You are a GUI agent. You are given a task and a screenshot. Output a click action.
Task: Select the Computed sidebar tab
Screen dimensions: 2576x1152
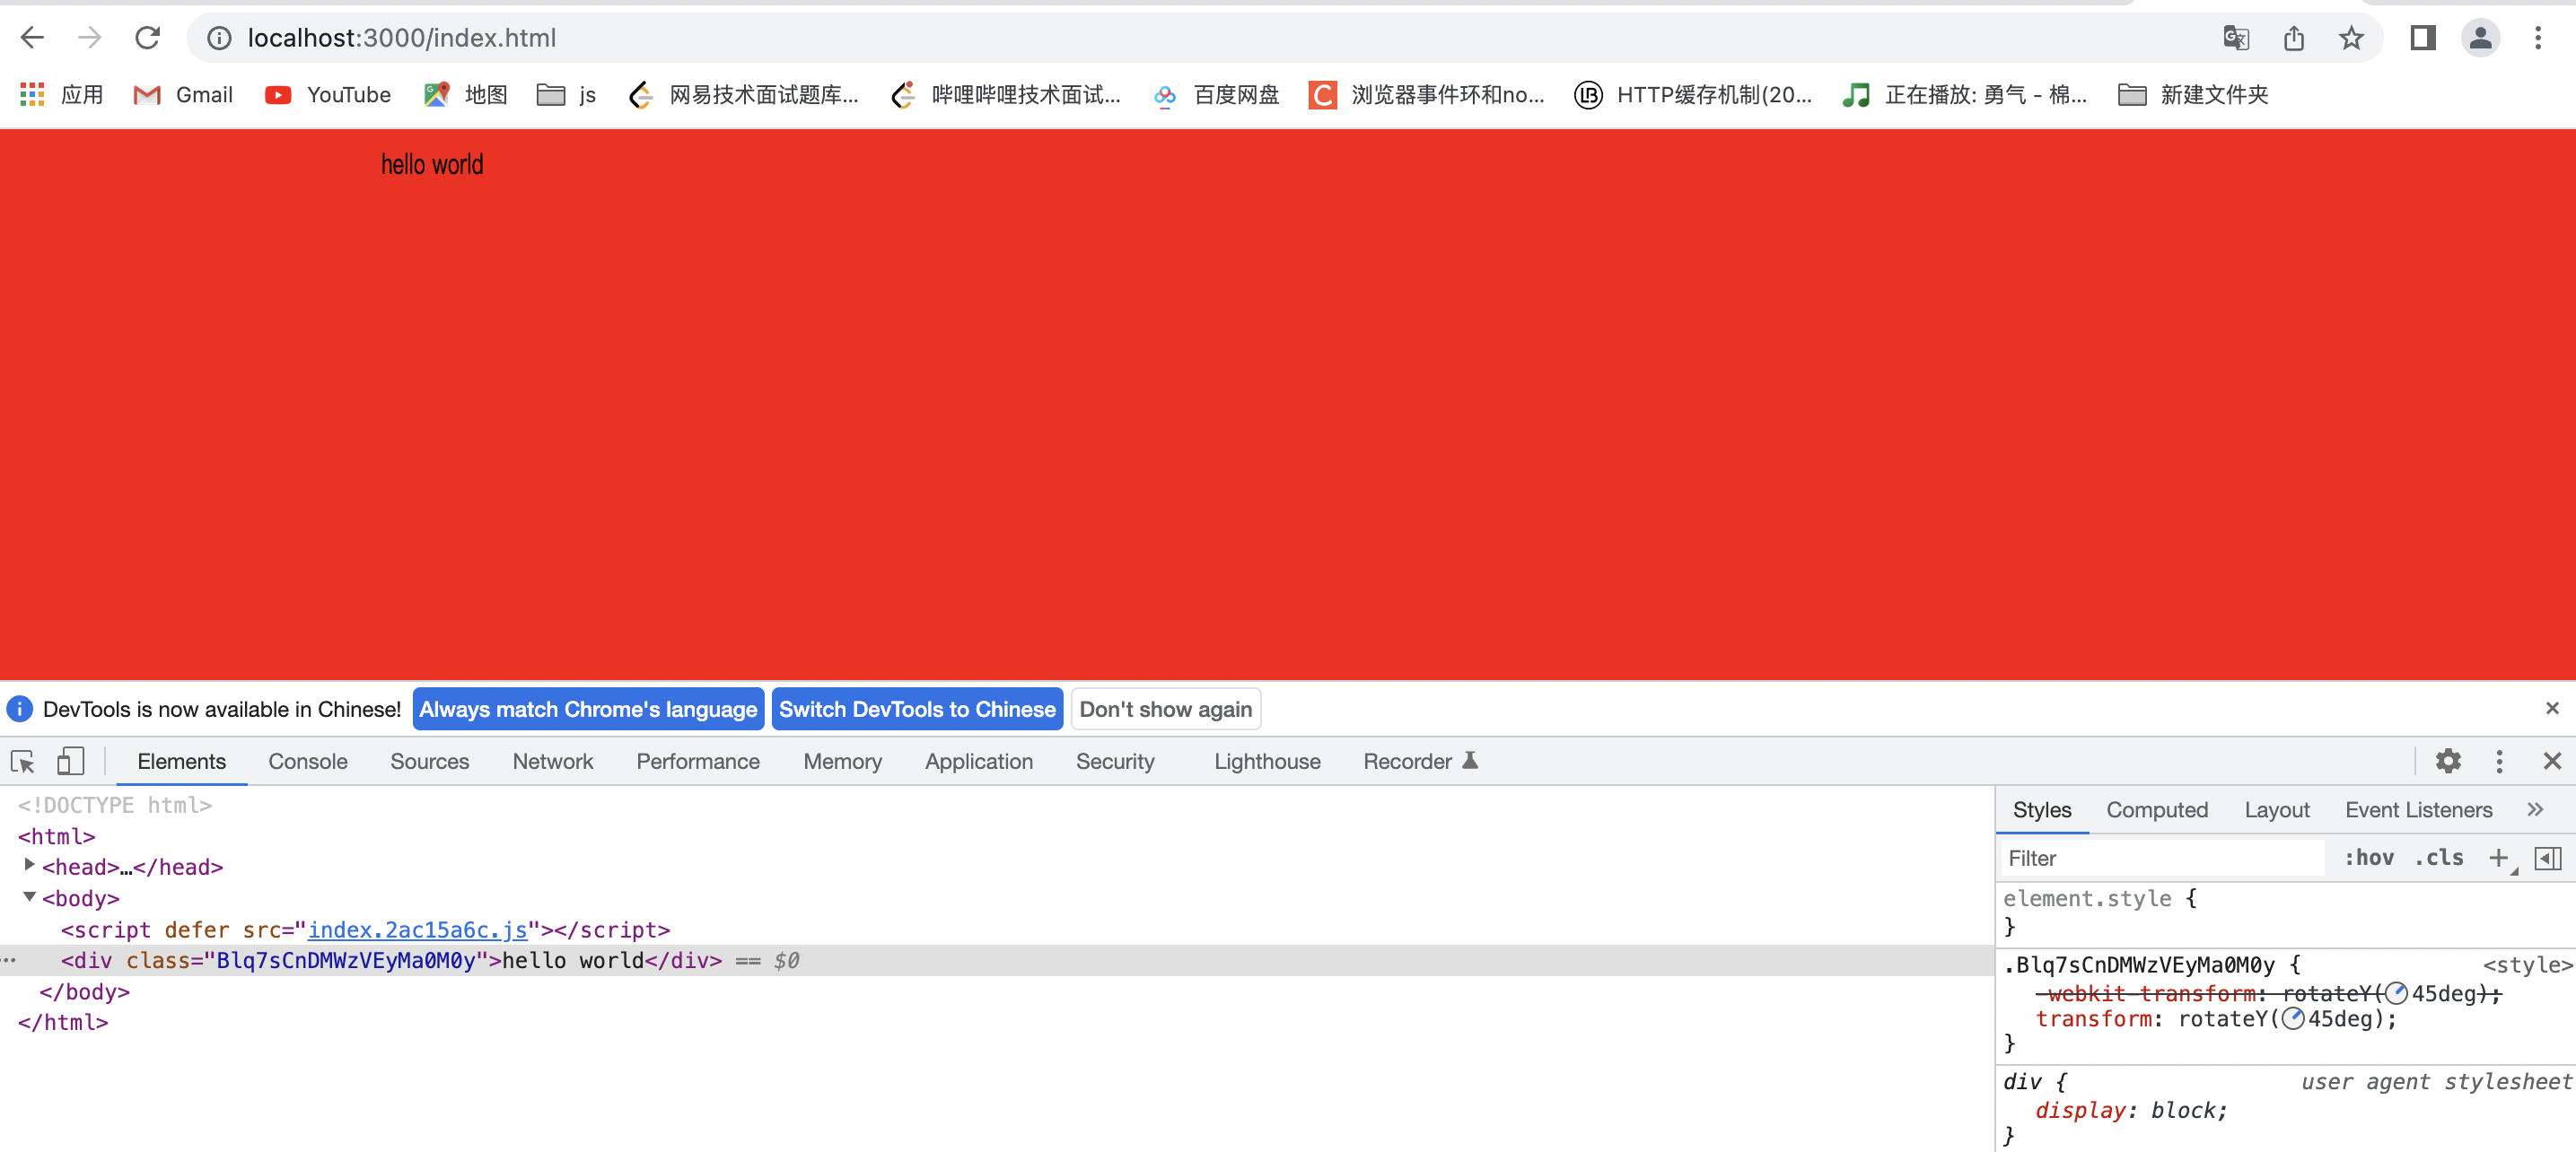point(2157,810)
